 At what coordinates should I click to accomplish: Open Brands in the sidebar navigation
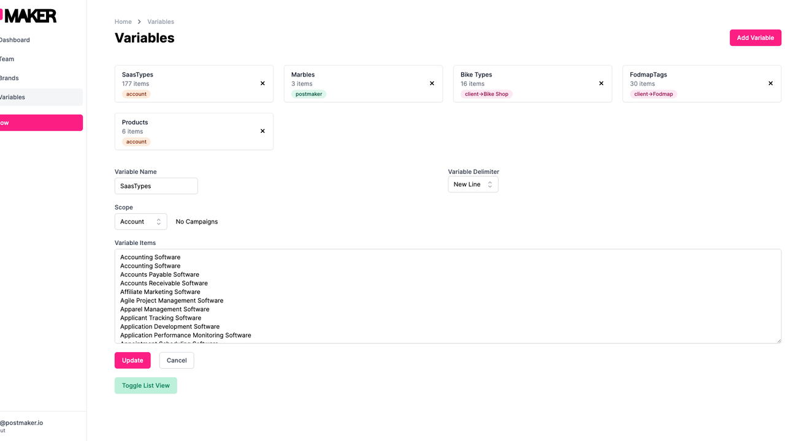10,78
